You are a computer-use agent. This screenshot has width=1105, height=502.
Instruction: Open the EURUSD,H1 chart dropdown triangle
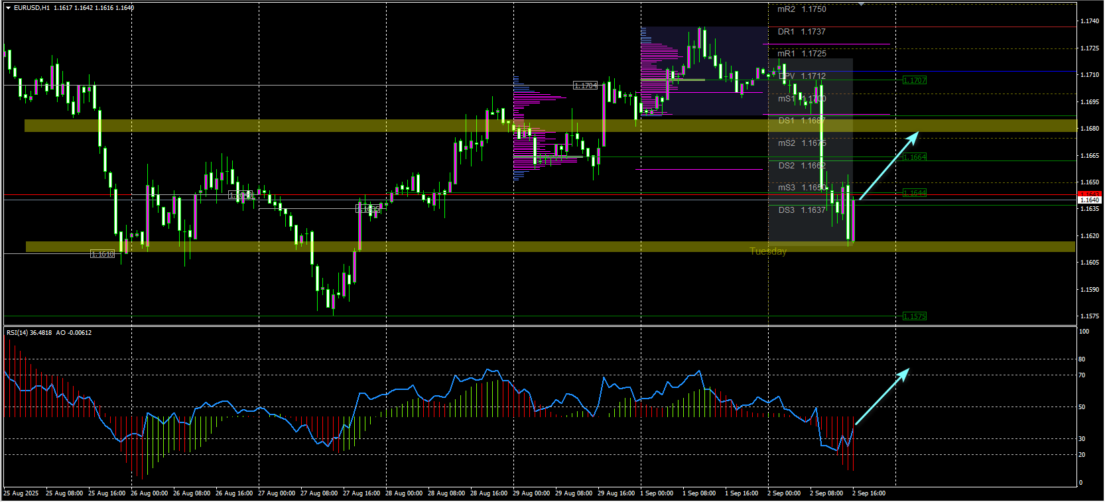click(8, 8)
